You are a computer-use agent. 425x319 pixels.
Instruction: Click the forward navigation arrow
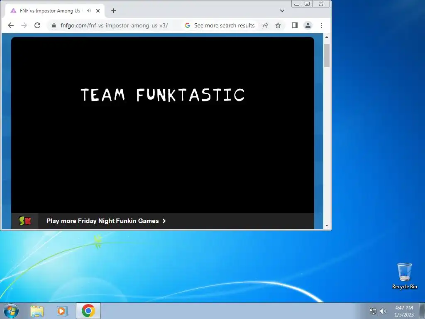point(24,25)
